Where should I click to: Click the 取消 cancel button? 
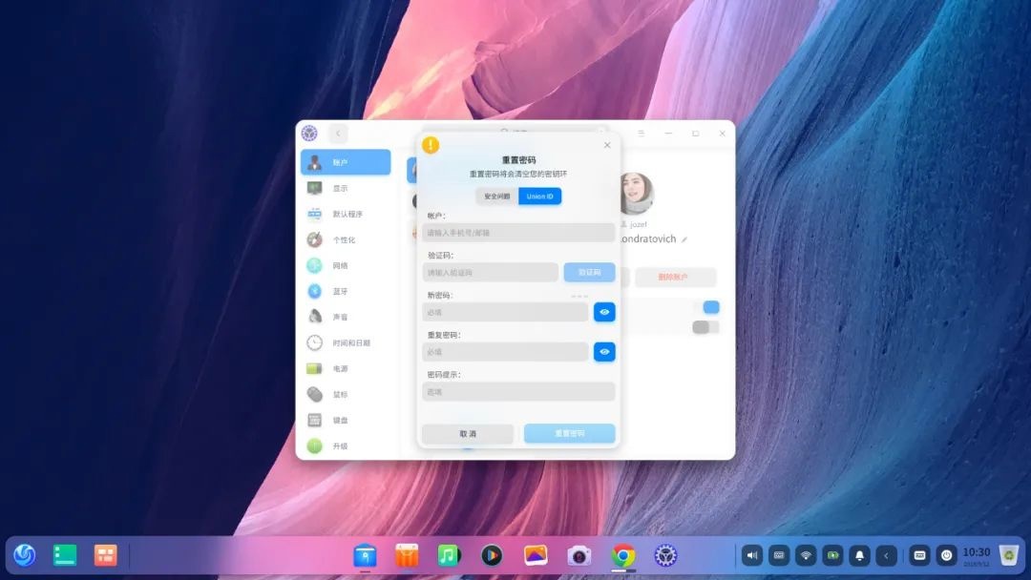[467, 433]
